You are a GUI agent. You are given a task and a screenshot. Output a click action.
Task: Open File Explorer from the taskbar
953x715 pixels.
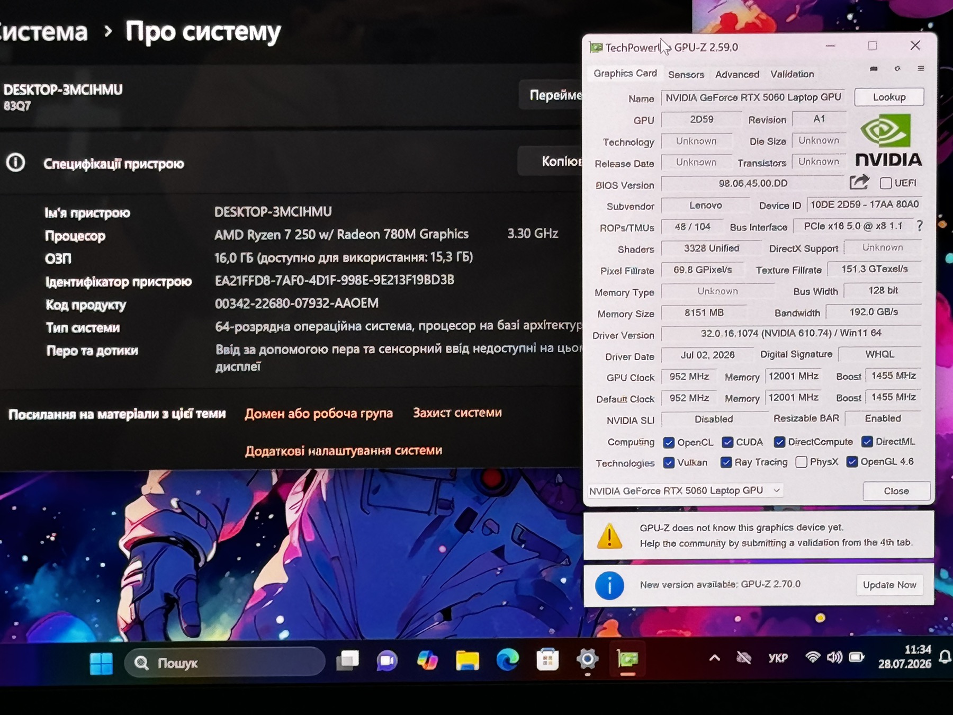[x=467, y=660]
